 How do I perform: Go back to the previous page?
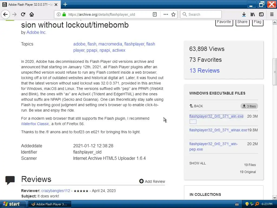(5, 14)
